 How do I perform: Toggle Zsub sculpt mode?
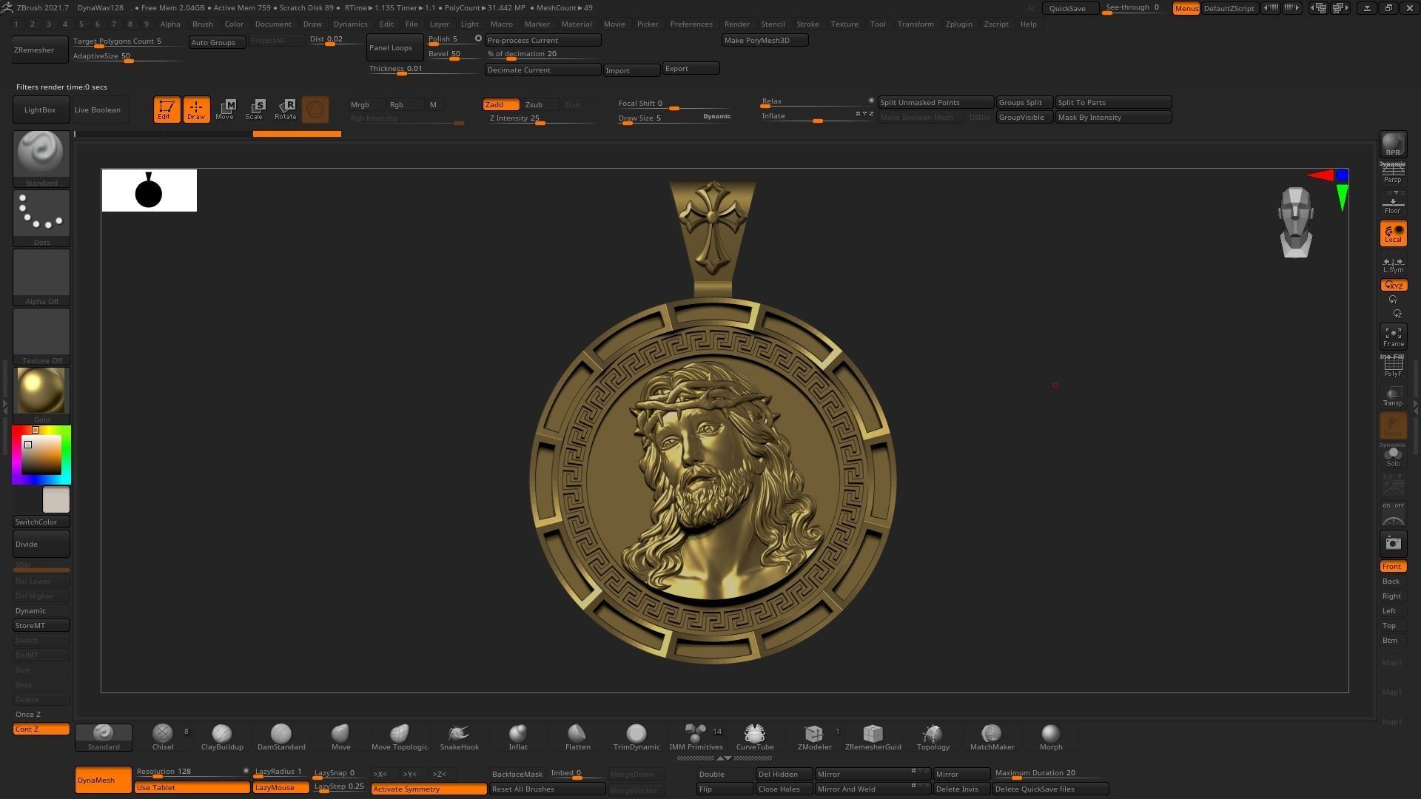(540, 104)
